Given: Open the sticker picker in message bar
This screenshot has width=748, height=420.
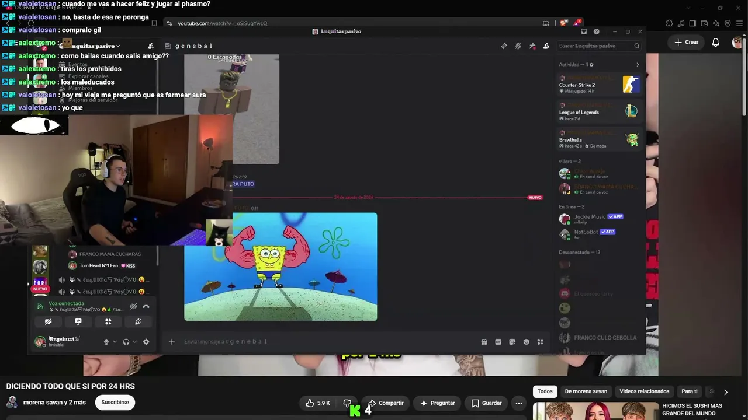Looking at the screenshot, I should (512, 342).
